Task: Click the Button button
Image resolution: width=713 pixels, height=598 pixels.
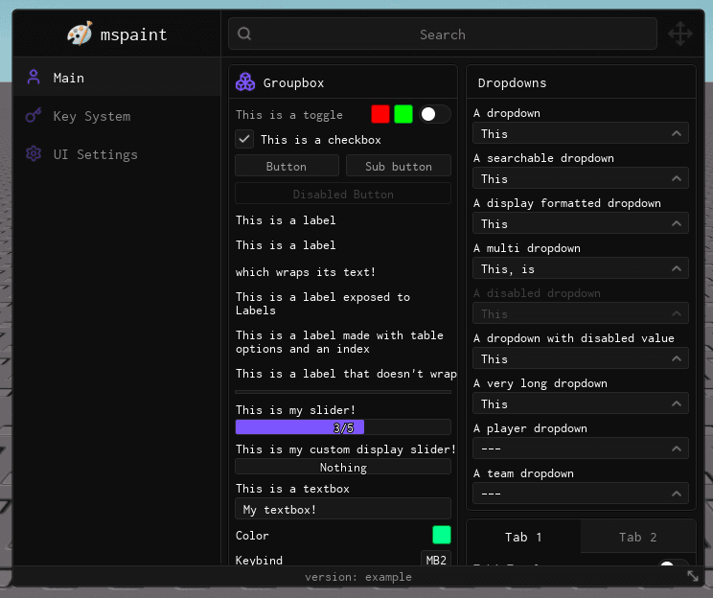Action: pos(287,167)
